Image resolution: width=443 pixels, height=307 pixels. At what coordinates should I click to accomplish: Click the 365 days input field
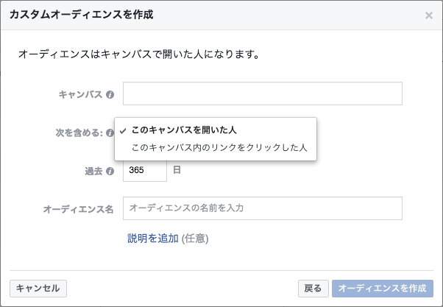(x=145, y=170)
